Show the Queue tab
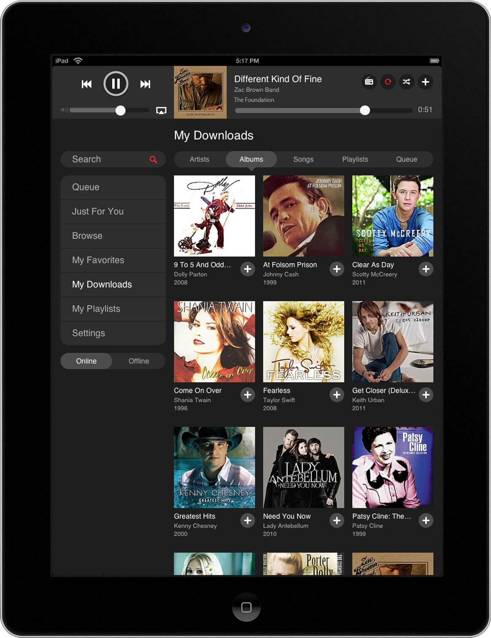The width and height of the screenshot is (491, 638). (x=407, y=159)
